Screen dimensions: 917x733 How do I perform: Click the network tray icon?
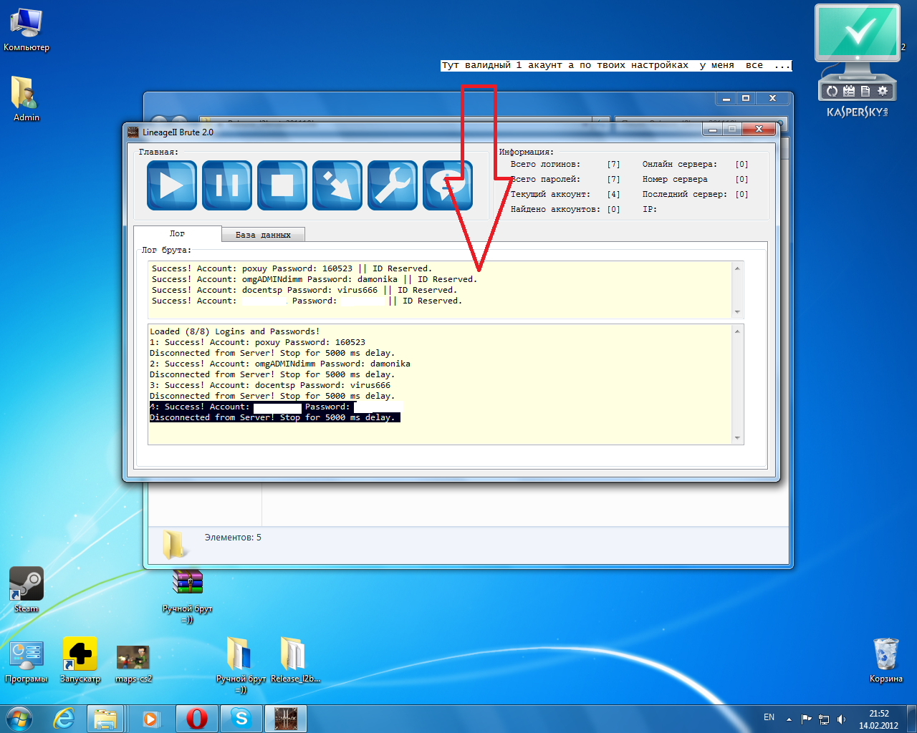coord(824,719)
